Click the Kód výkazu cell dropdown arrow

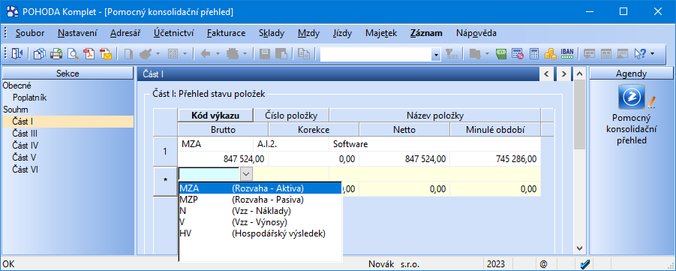click(246, 174)
